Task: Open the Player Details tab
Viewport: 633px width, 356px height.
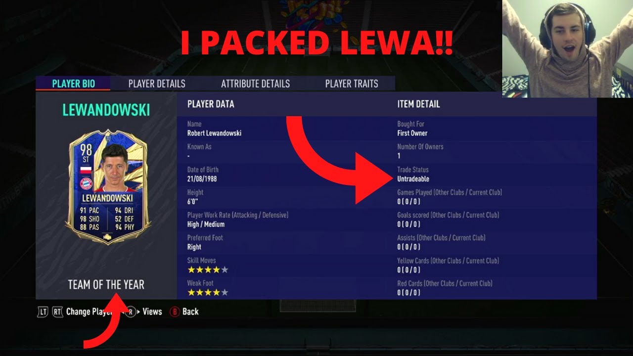Action: click(x=157, y=84)
